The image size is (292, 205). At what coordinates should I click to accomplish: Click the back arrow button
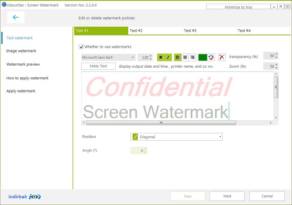coord(16,17)
